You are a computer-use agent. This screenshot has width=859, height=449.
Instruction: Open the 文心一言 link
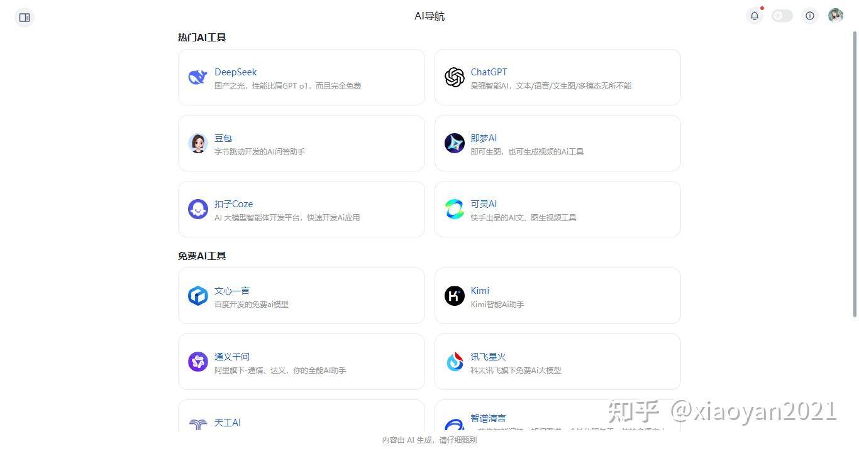pyautogui.click(x=232, y=291)
